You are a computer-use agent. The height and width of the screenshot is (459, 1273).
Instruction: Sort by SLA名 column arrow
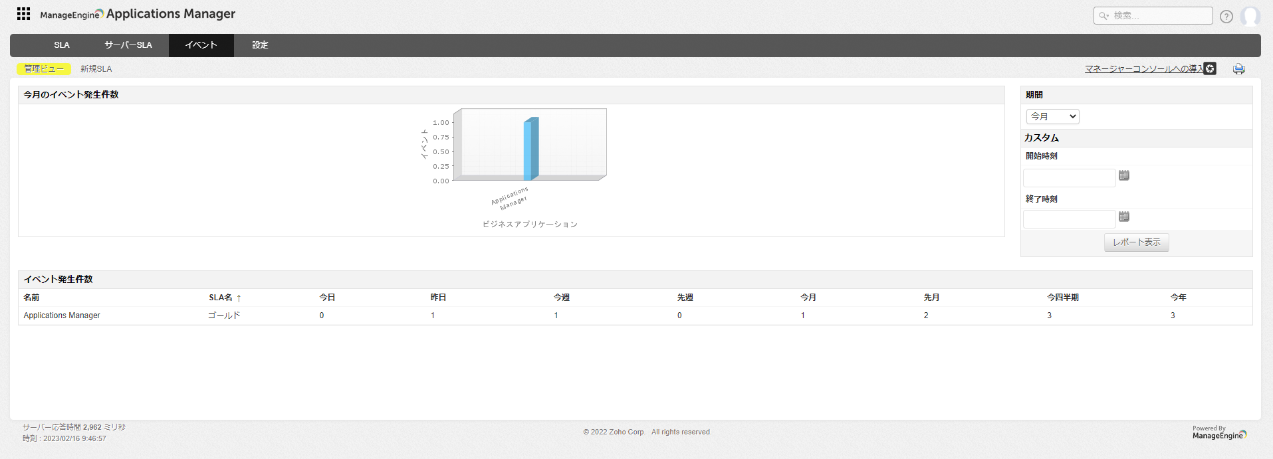239,298
